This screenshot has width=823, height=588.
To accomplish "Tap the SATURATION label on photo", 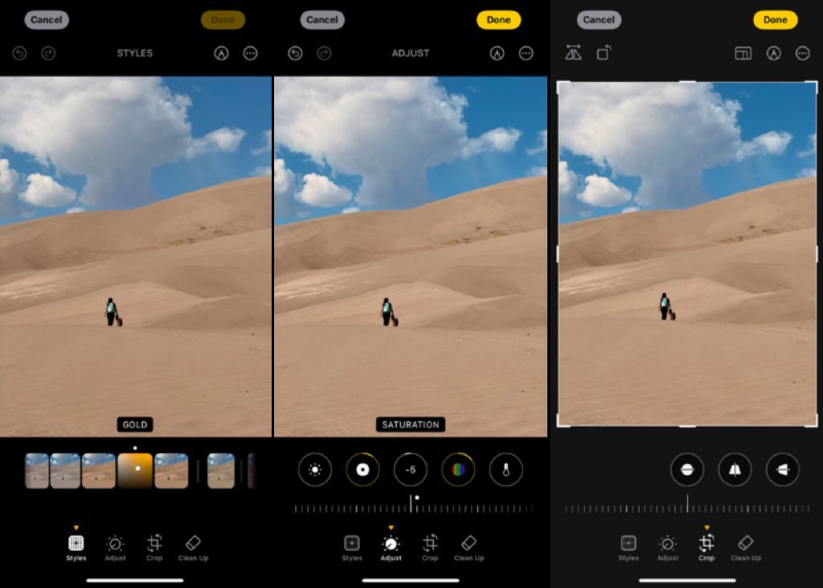I will point(411,424).
